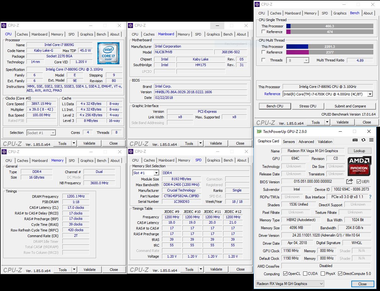The image size is (380, 291).
Task: Click the GPU-Z refresh icon
Action: coord(363,140)
